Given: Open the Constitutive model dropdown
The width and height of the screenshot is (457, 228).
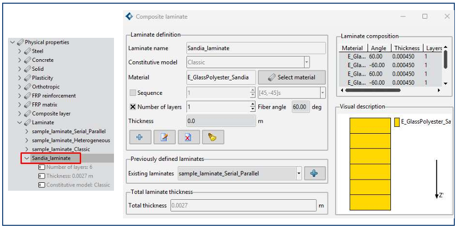Looking at the screenshot, I should click(x=306, y=62).
